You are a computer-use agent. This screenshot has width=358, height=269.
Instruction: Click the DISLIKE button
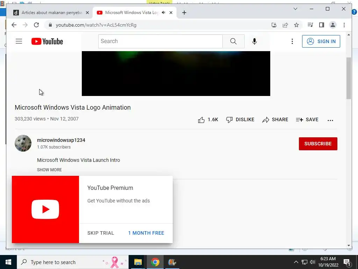(x=240, y=120)
